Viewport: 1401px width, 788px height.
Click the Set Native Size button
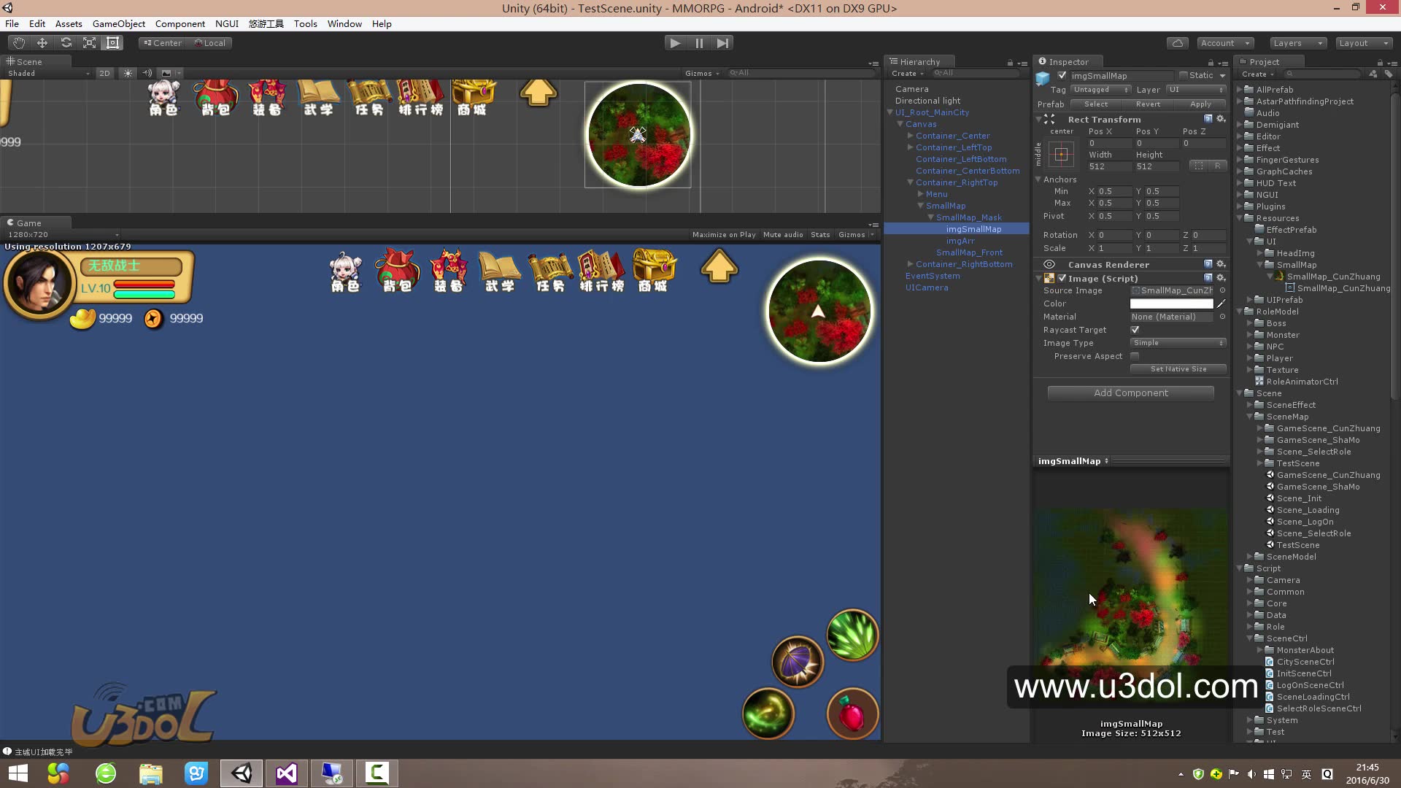click(1178, 369)
